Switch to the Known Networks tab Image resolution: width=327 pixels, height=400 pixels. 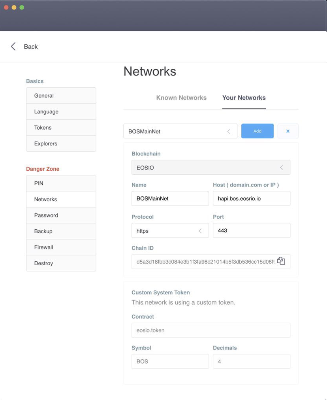[181, 98]
